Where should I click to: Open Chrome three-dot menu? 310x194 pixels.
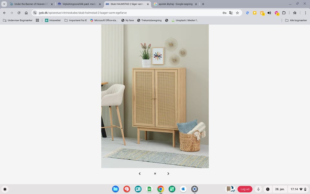305,13
